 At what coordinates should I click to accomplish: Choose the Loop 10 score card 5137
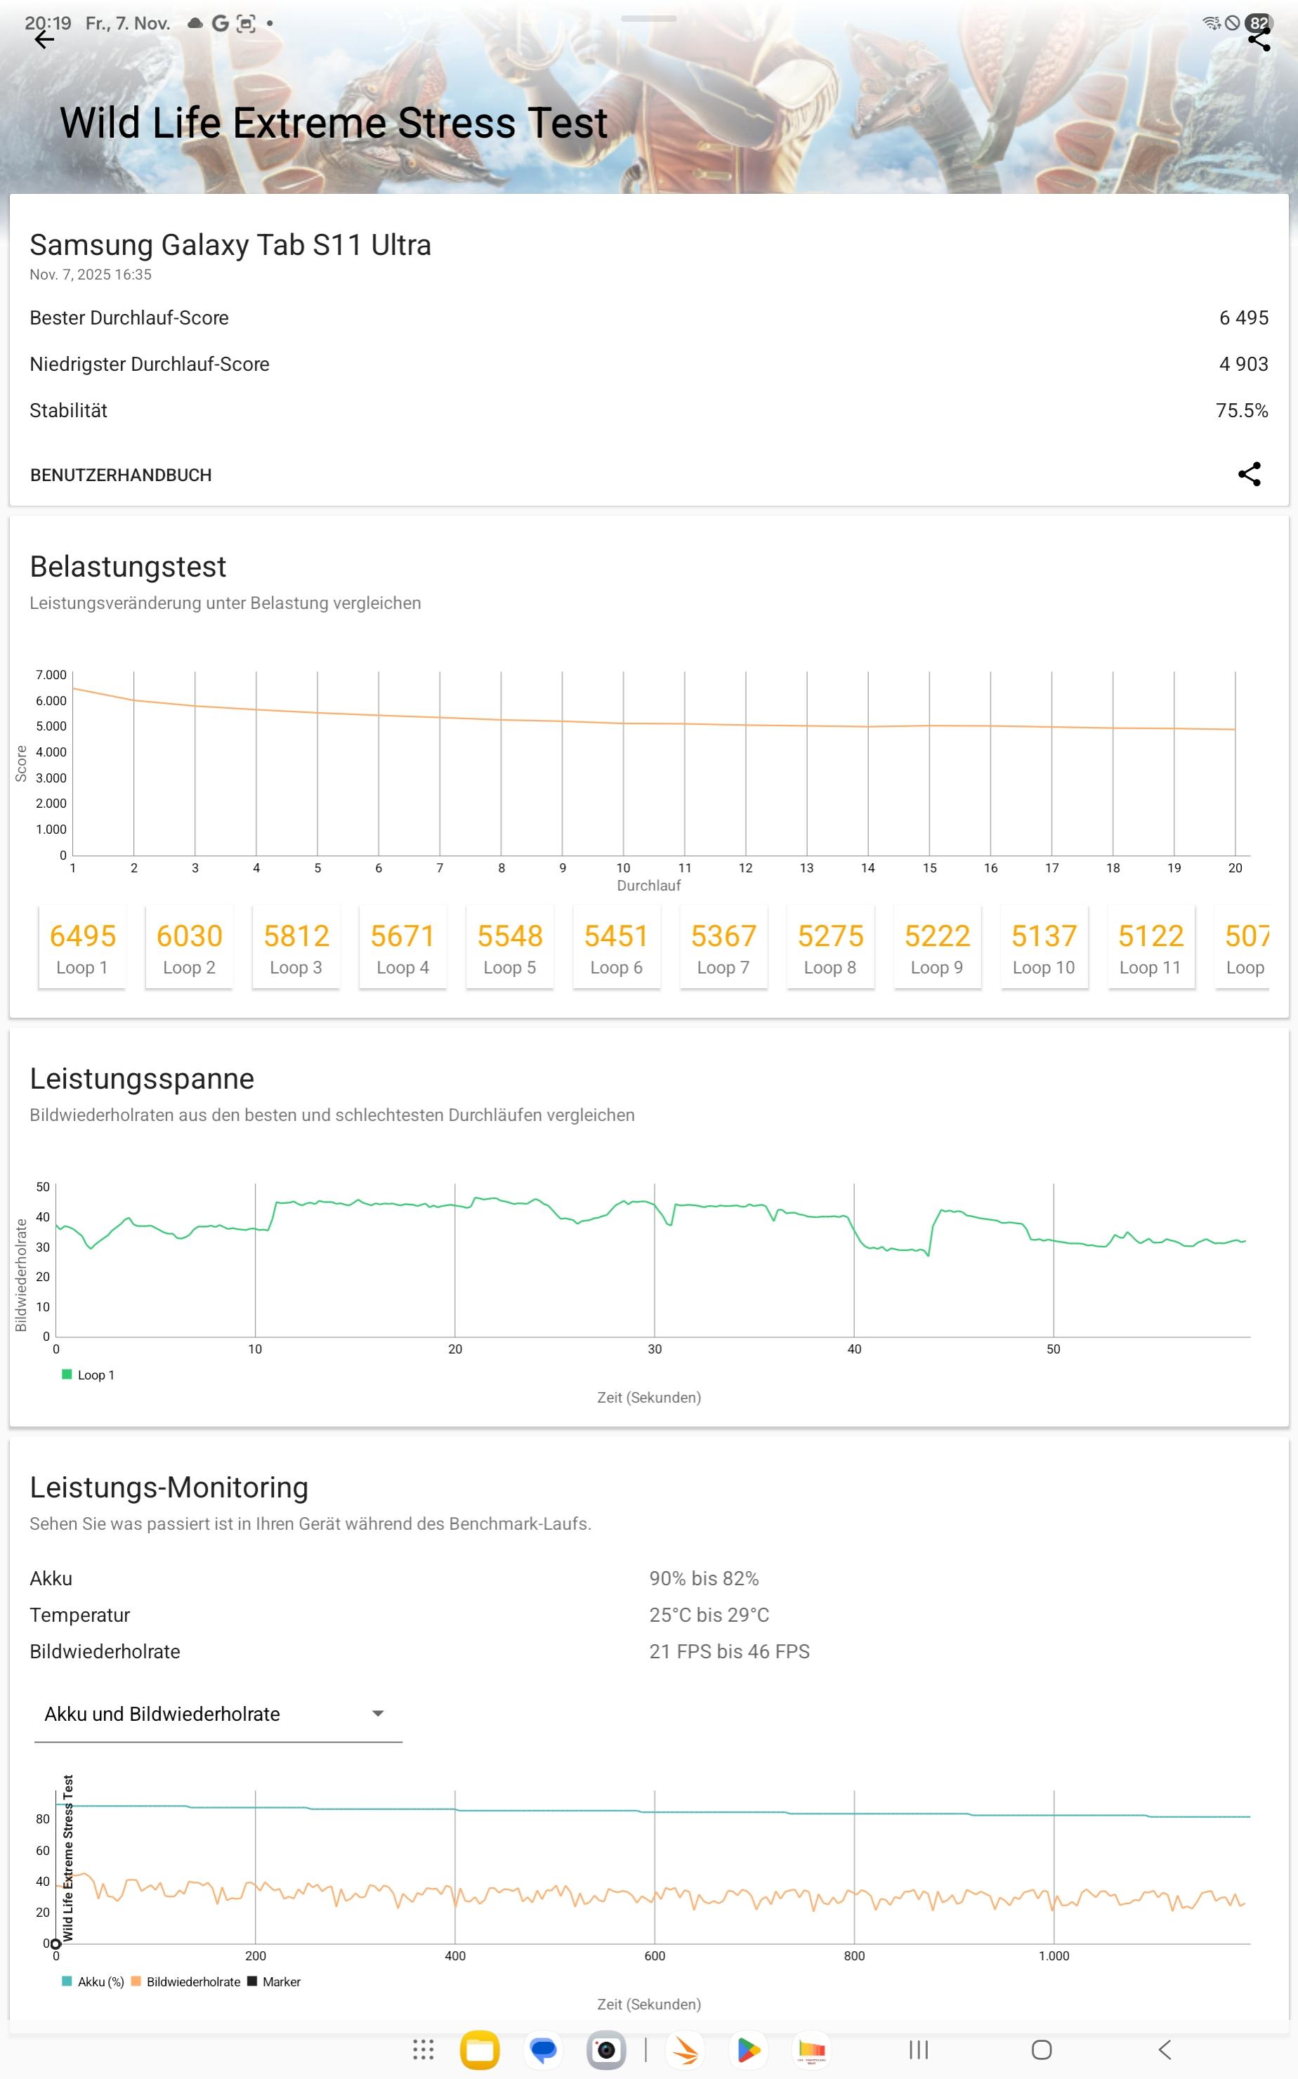(1043, 947)
